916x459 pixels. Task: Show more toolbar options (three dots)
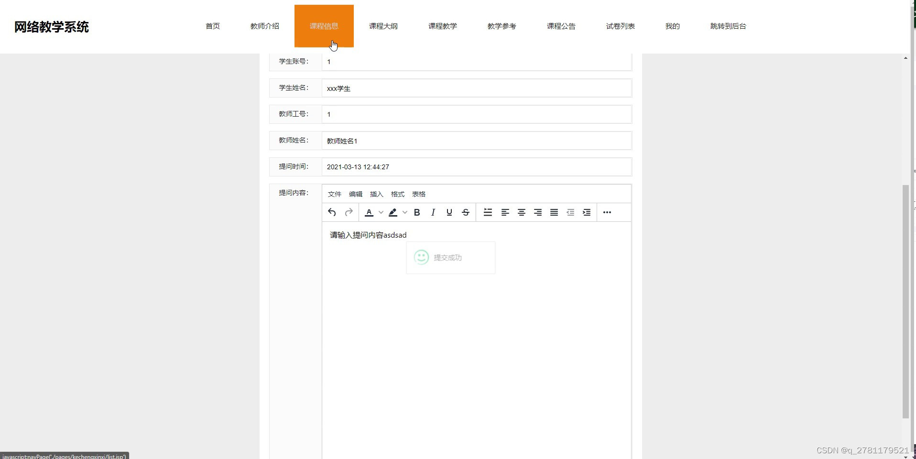point(607,212)
